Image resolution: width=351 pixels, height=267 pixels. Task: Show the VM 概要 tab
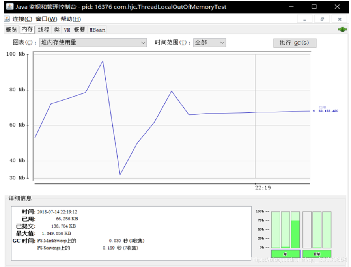pos(74,30)
